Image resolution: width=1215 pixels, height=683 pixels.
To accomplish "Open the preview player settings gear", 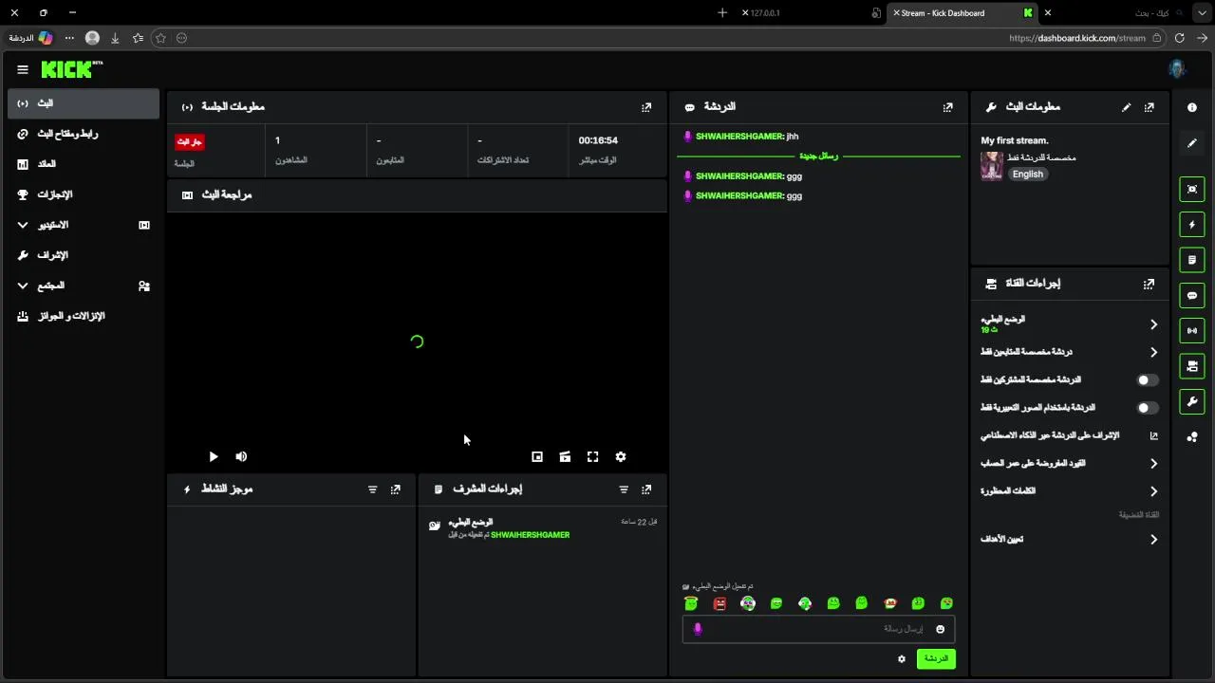I will pyautogui.click(x=621, y=456).
